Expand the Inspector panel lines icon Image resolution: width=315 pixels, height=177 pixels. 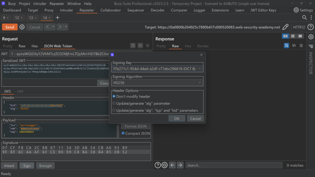pos(311,47)
